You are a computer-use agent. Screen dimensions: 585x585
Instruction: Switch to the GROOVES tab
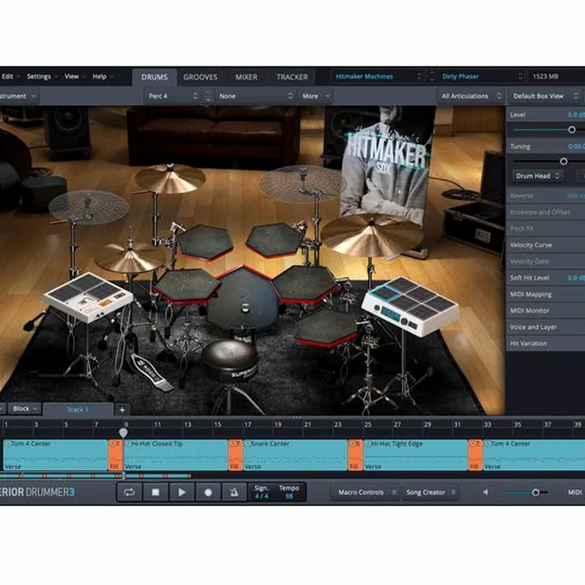[x=201, y=77]
